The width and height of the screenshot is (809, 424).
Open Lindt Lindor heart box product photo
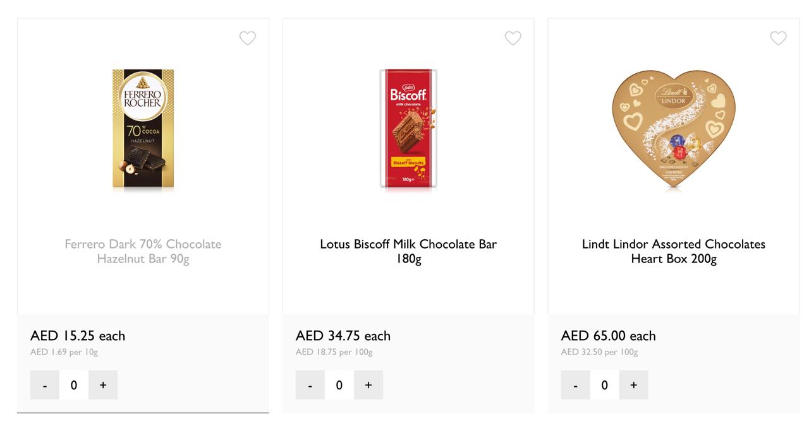click(x=674, y=129)
